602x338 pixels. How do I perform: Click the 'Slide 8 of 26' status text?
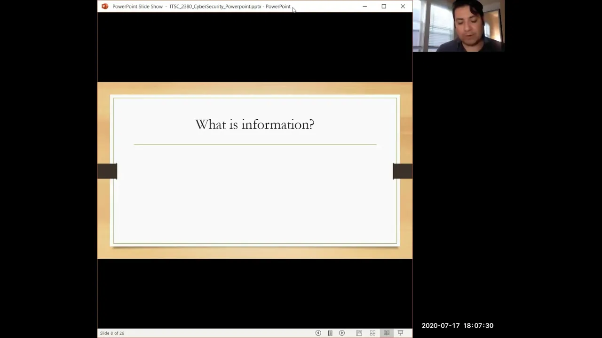112,333
